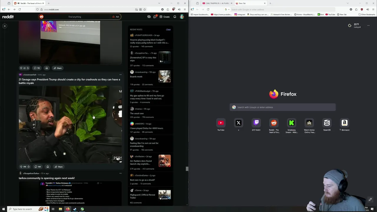This screenshot has height=212, width=377.
Task: Click the Ask button in Reddit search
Action: click(x=116, y=17)
